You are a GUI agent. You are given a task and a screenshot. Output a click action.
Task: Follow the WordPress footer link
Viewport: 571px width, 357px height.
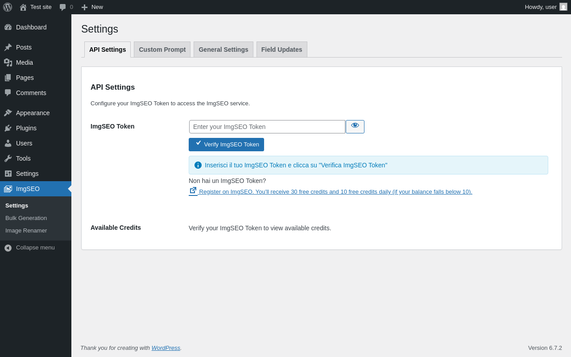click(166, 348)
